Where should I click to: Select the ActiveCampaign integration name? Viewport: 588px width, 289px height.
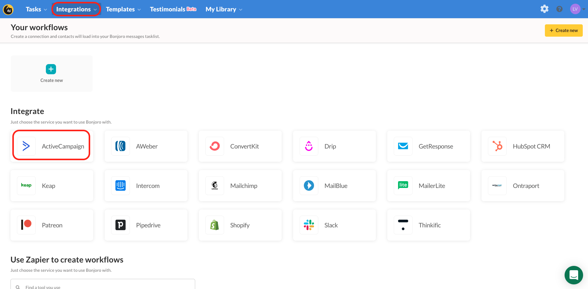[63, 146]
